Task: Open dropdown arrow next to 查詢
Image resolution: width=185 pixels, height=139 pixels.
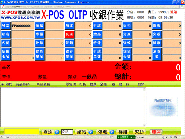Action: pos(57,132)
